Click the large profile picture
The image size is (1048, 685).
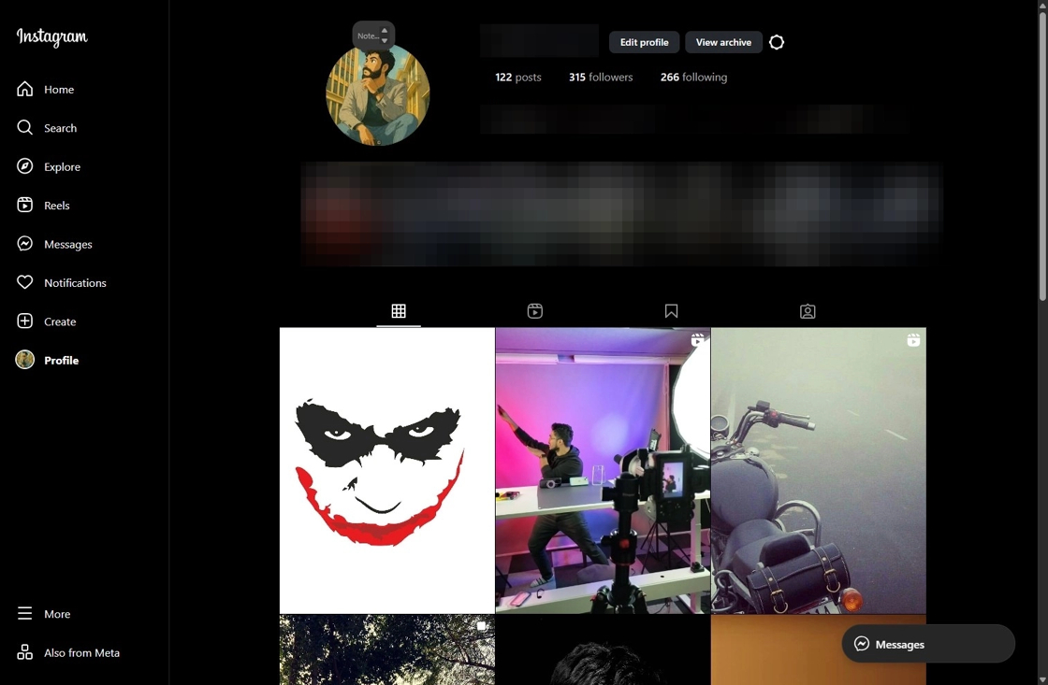[x=378, y=94]
